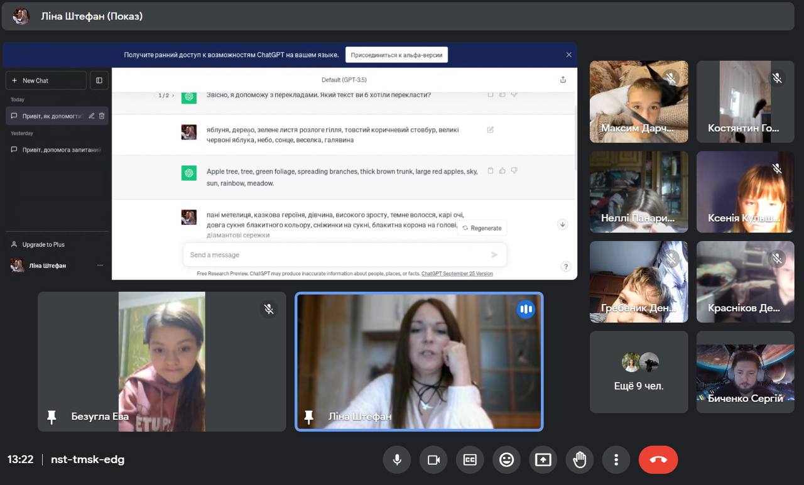804x485 pixels.
Task: Open the three-dot more options menu
Action: (x=616, y=460)
